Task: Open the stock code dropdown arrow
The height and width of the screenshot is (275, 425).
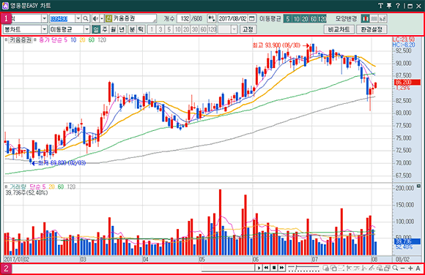Action: pyautogui.click(x=78, y=19)
